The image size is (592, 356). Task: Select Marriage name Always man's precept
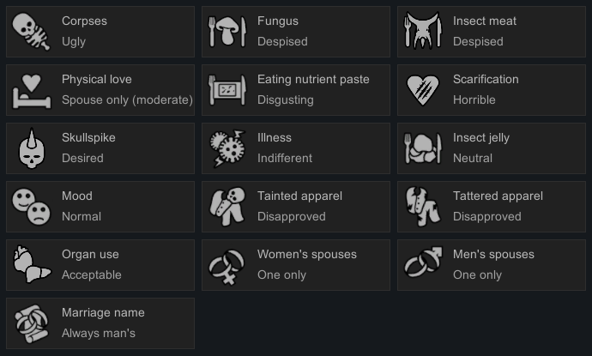point(100,323)
